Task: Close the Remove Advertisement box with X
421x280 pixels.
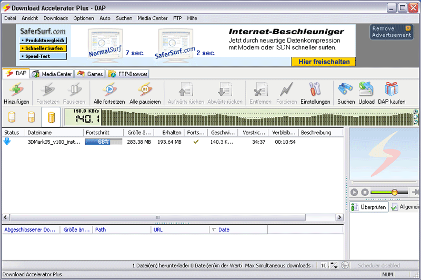Action: (x=408, y=28)
